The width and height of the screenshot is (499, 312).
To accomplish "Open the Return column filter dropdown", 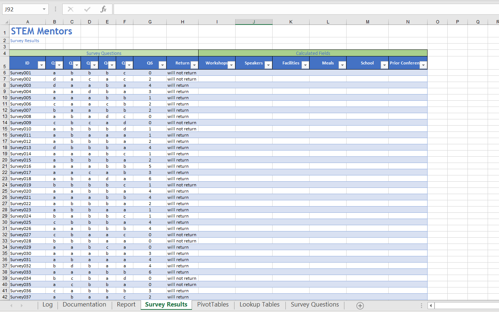I will [x=194, y=65].
